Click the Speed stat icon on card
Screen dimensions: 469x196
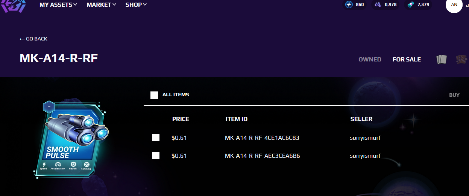coord(44,165)
